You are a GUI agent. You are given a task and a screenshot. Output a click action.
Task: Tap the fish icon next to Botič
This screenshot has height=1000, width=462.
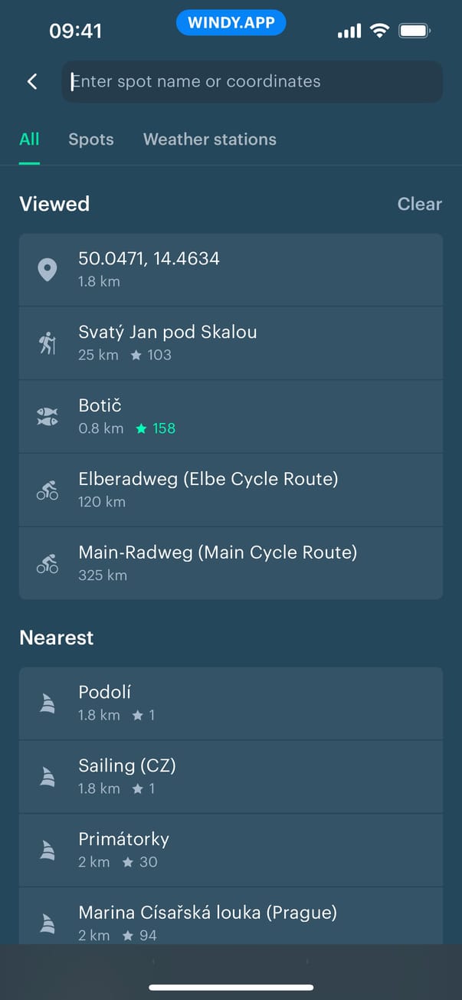tap(48, 417)
